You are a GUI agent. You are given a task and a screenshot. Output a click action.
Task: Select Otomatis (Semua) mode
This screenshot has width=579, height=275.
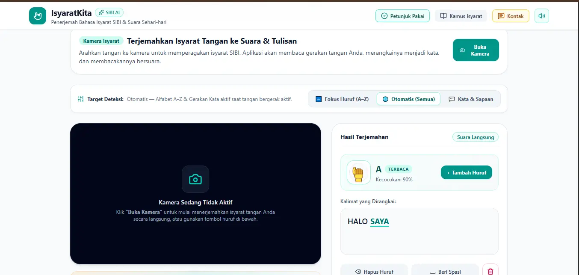pos(408,99)
